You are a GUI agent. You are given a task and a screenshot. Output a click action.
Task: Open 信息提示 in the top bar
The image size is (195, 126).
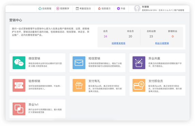pyautogui.click(x=106, y=9)
